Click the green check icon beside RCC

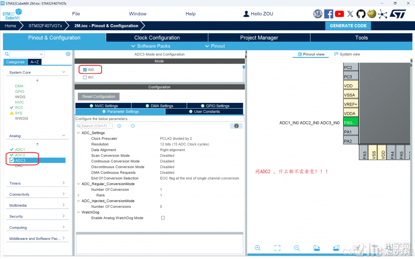click(12, 107)
